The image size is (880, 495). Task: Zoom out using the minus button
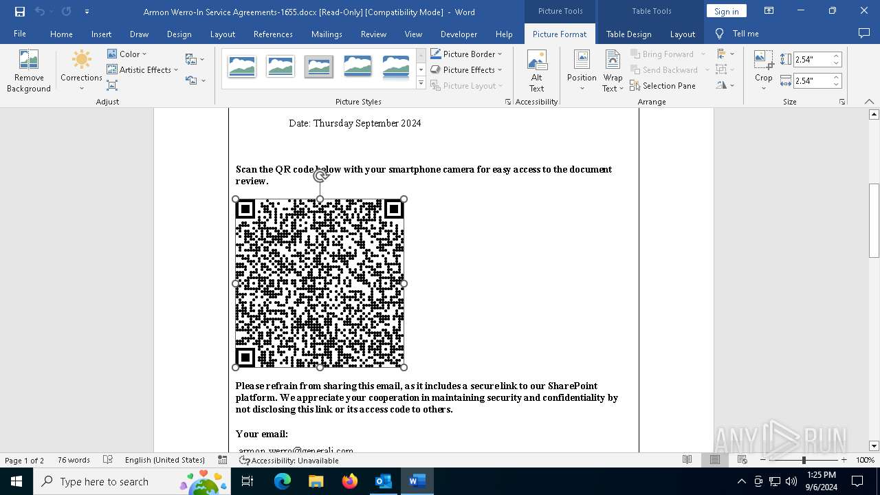click(x=763, y=460)
